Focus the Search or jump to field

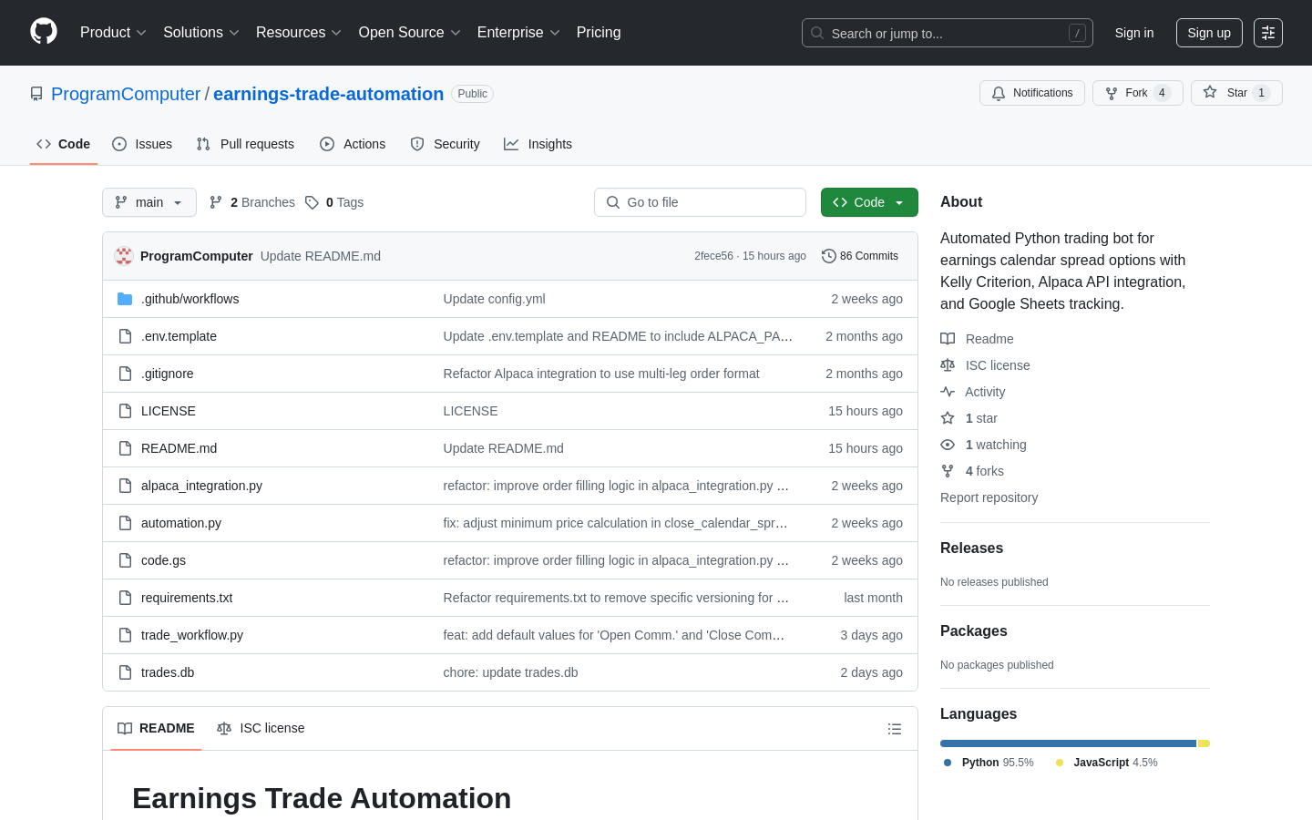click(948, 33)
